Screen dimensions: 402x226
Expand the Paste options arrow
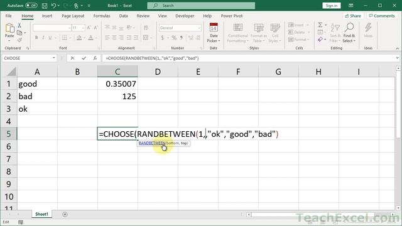[9, 41]
